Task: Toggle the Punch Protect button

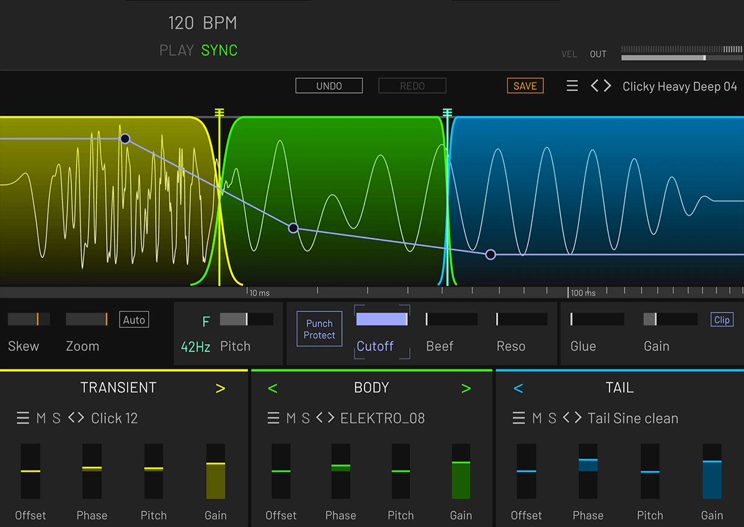Action: (319, 329)
